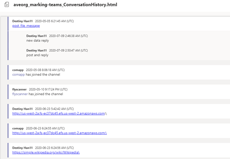Click timestamp 2020-05-05 6:21:45 AM

click(55, 21)
